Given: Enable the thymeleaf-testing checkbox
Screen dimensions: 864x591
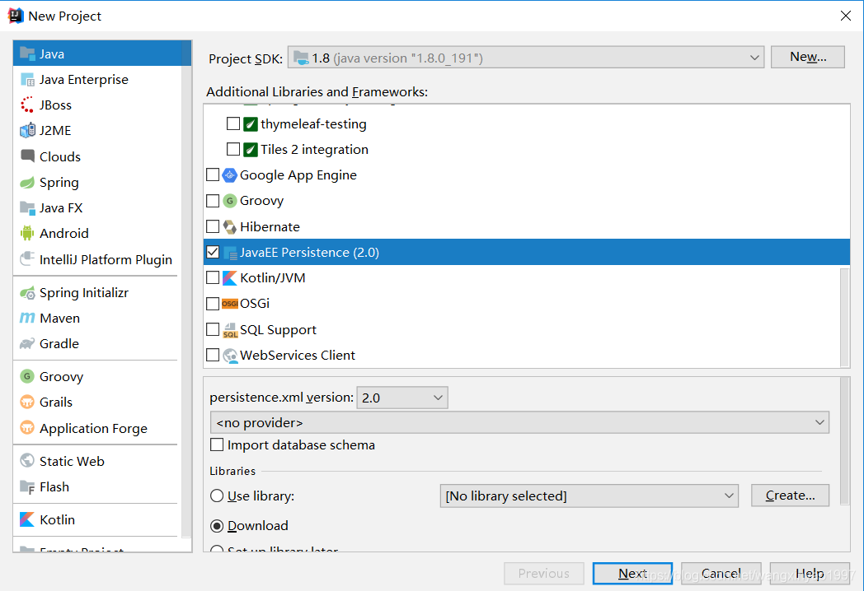Looking at the screenshot, I should tap(233, 123).
